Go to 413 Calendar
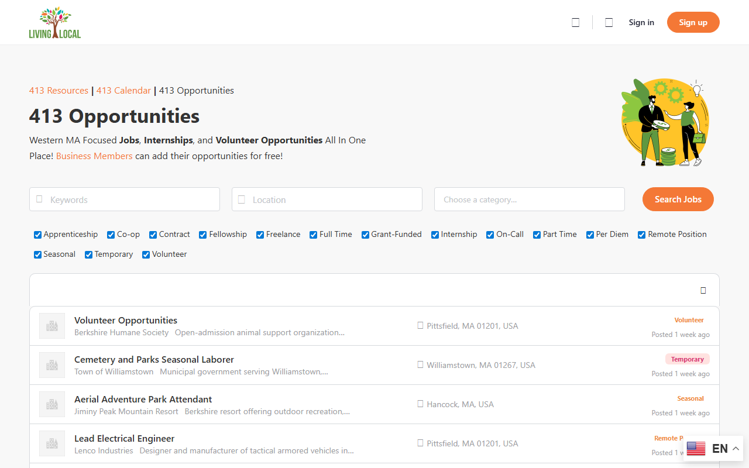749x468 pixels. 123,91
